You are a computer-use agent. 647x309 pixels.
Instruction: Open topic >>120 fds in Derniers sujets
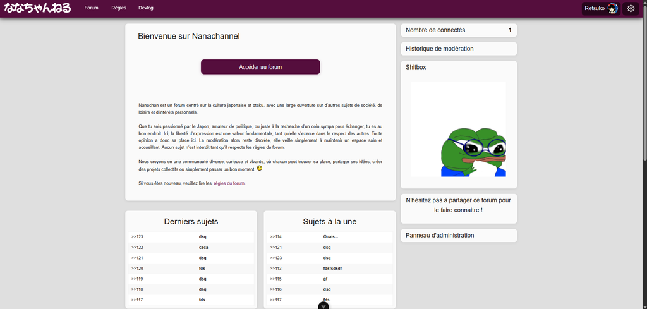tap(191, 269)
